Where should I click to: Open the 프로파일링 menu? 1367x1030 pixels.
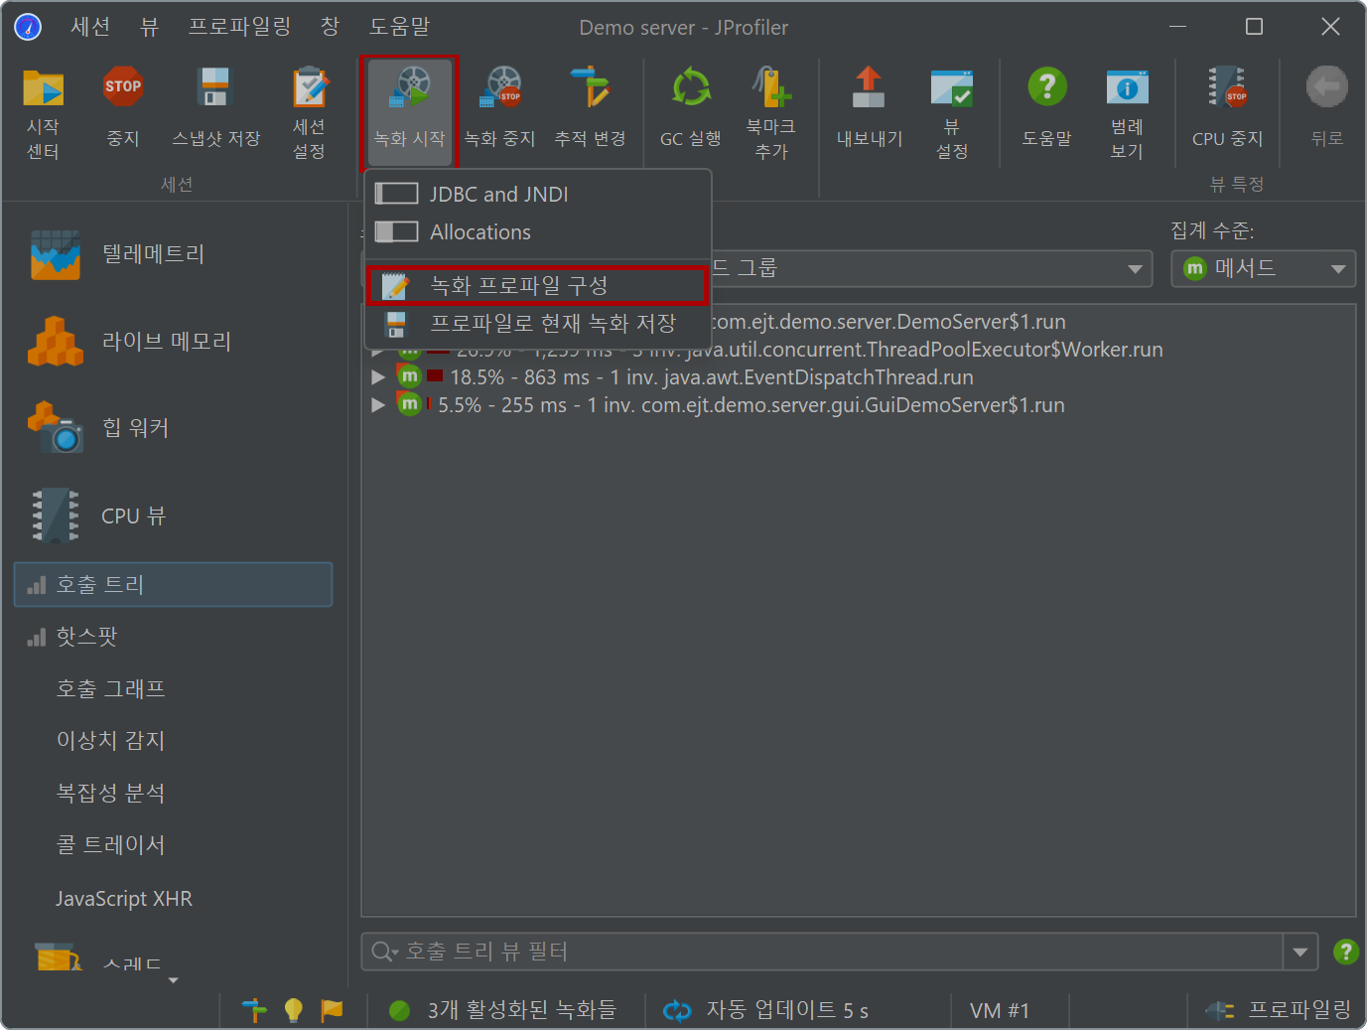click(240, 27)
